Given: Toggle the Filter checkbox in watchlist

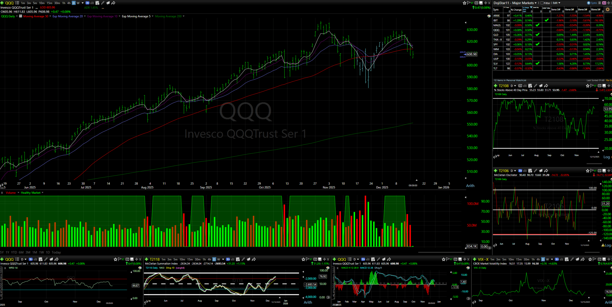Looking at the screenshot, I should pyautogui.click(x=542, y=3).
